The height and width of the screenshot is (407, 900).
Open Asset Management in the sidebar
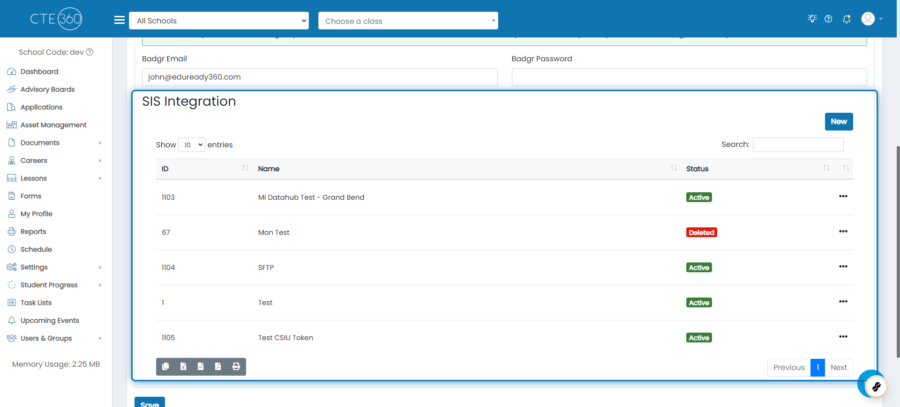pos(53,125)
